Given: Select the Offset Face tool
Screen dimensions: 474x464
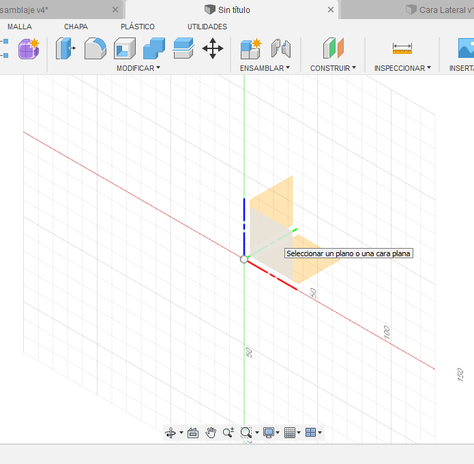Looking at the screenshot, I should (183, 48).
